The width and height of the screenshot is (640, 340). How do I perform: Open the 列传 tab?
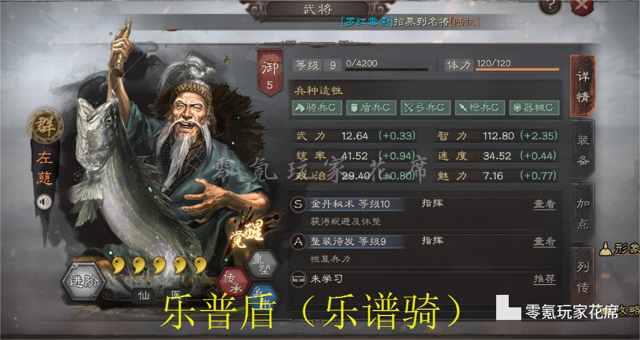pyautogui.click(x=582, y=277)
